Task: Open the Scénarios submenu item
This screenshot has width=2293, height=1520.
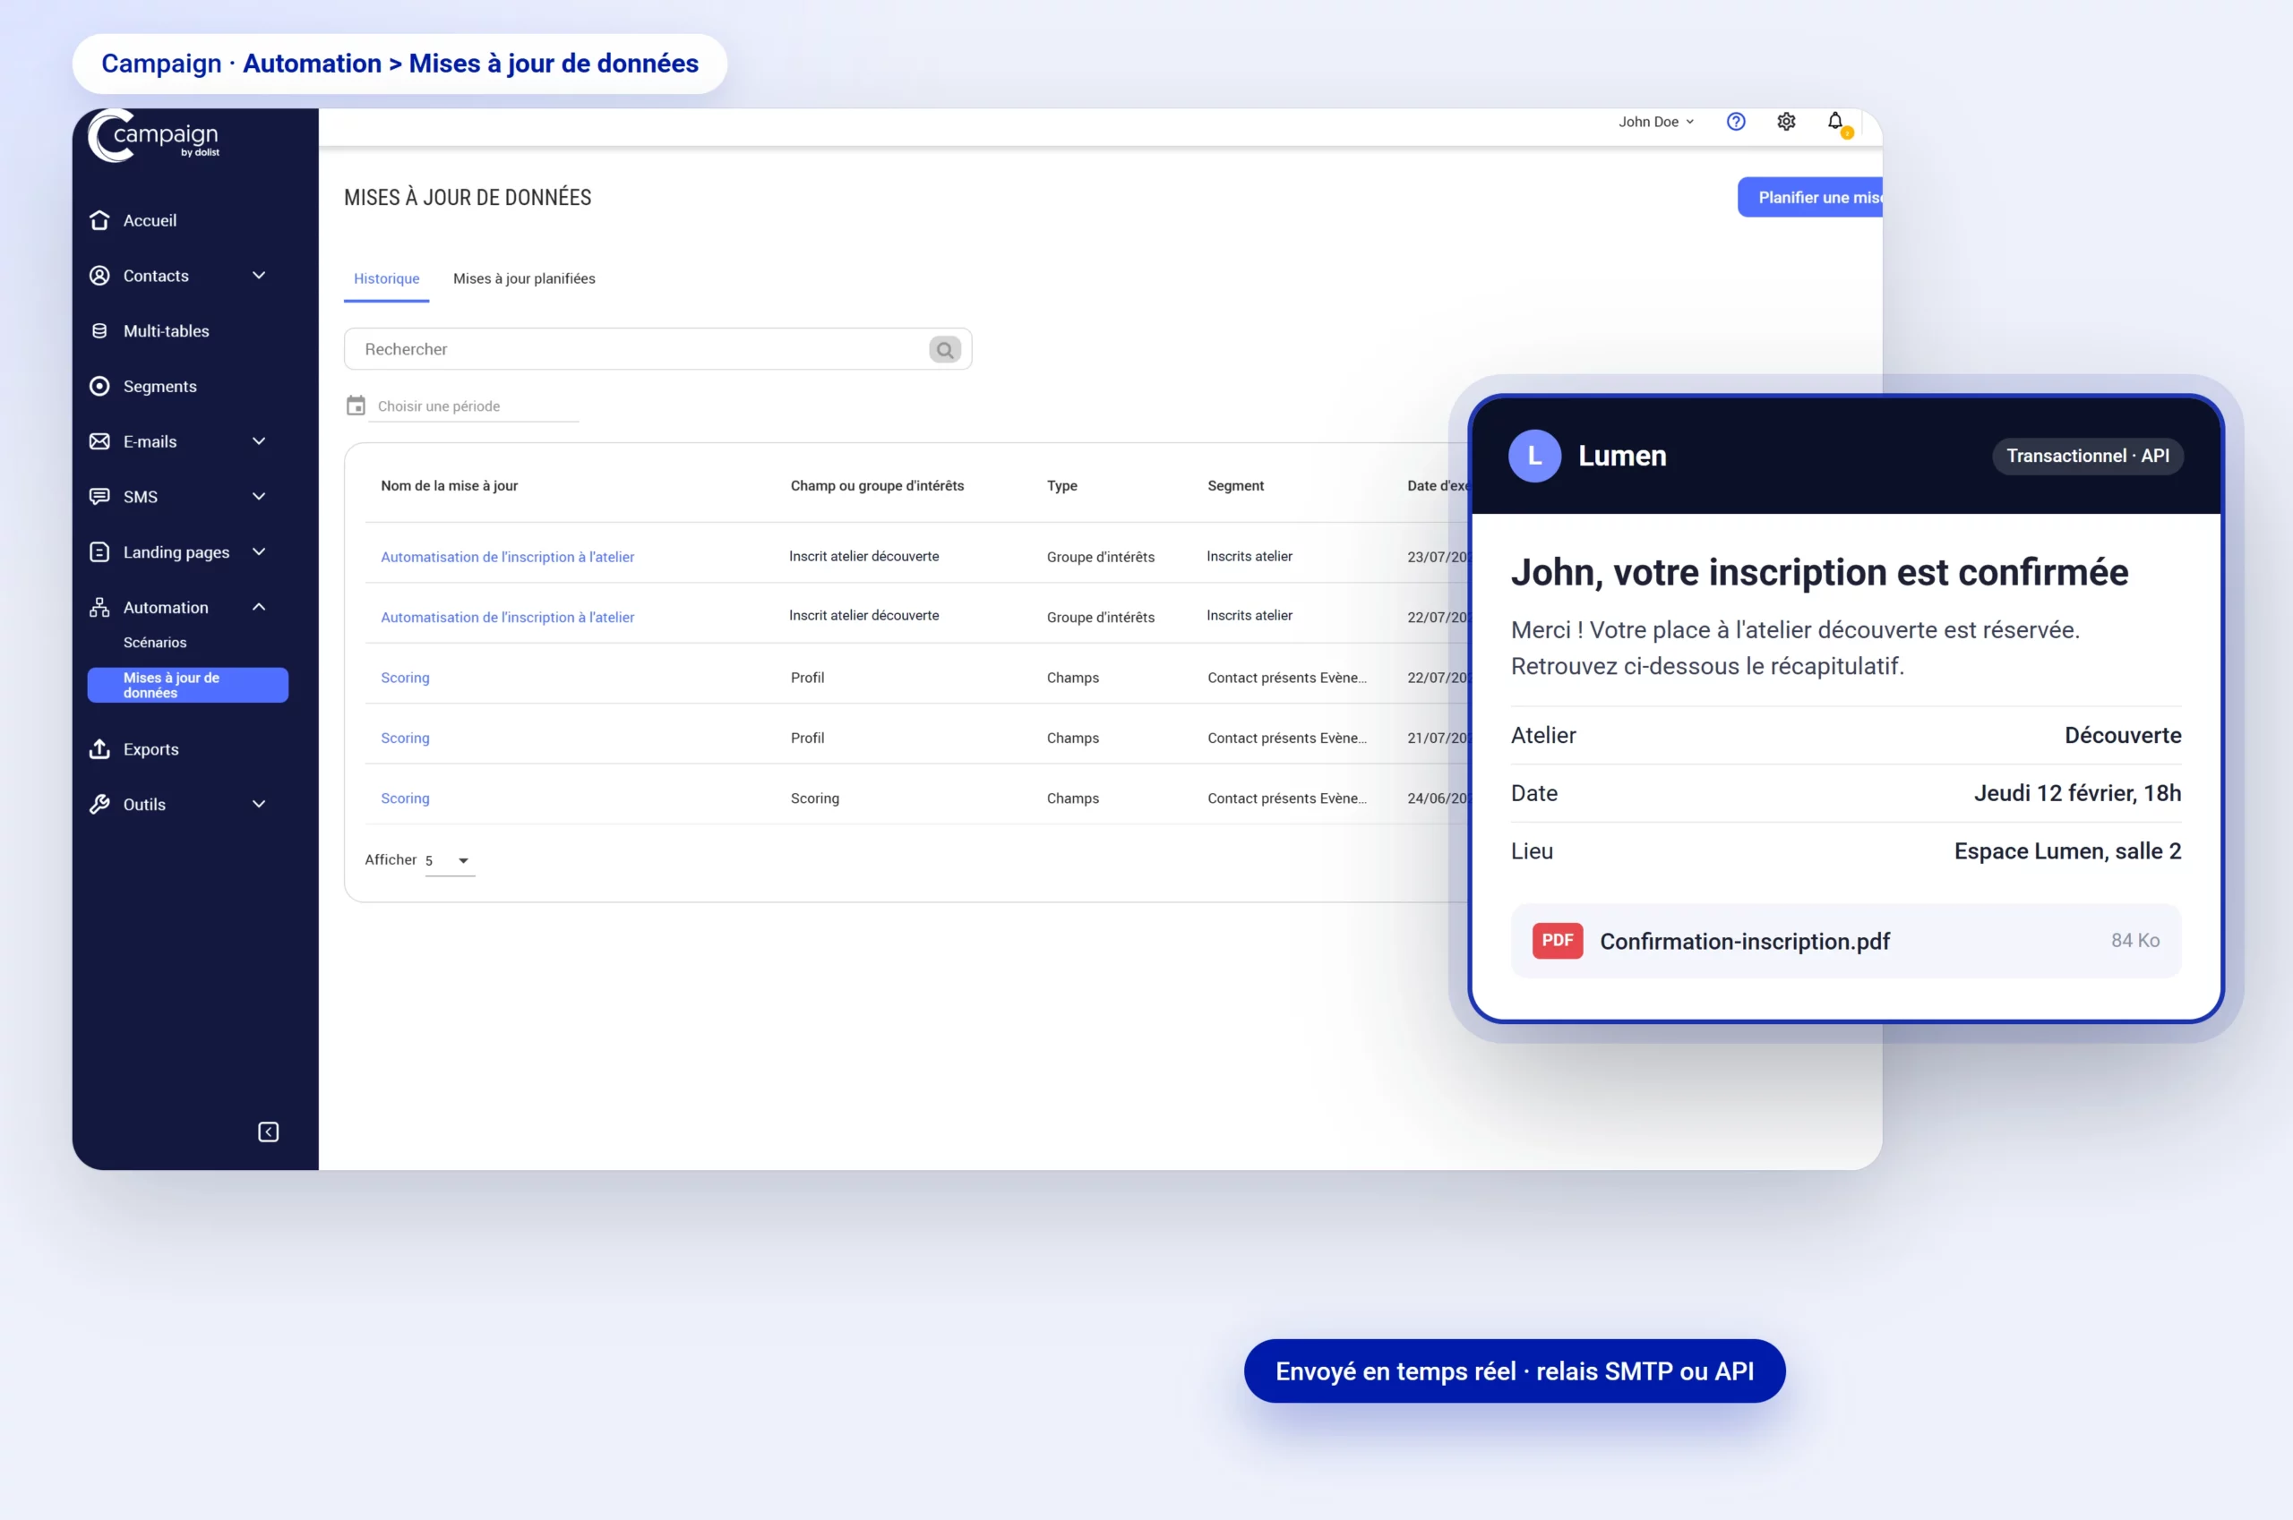Action: pos(154,642)
